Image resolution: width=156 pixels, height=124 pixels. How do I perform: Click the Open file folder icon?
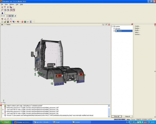pyautogui.click(x=5, y=22)
